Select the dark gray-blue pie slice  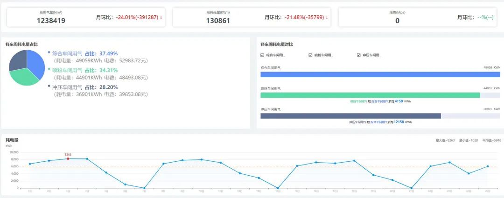click(17, 60)
